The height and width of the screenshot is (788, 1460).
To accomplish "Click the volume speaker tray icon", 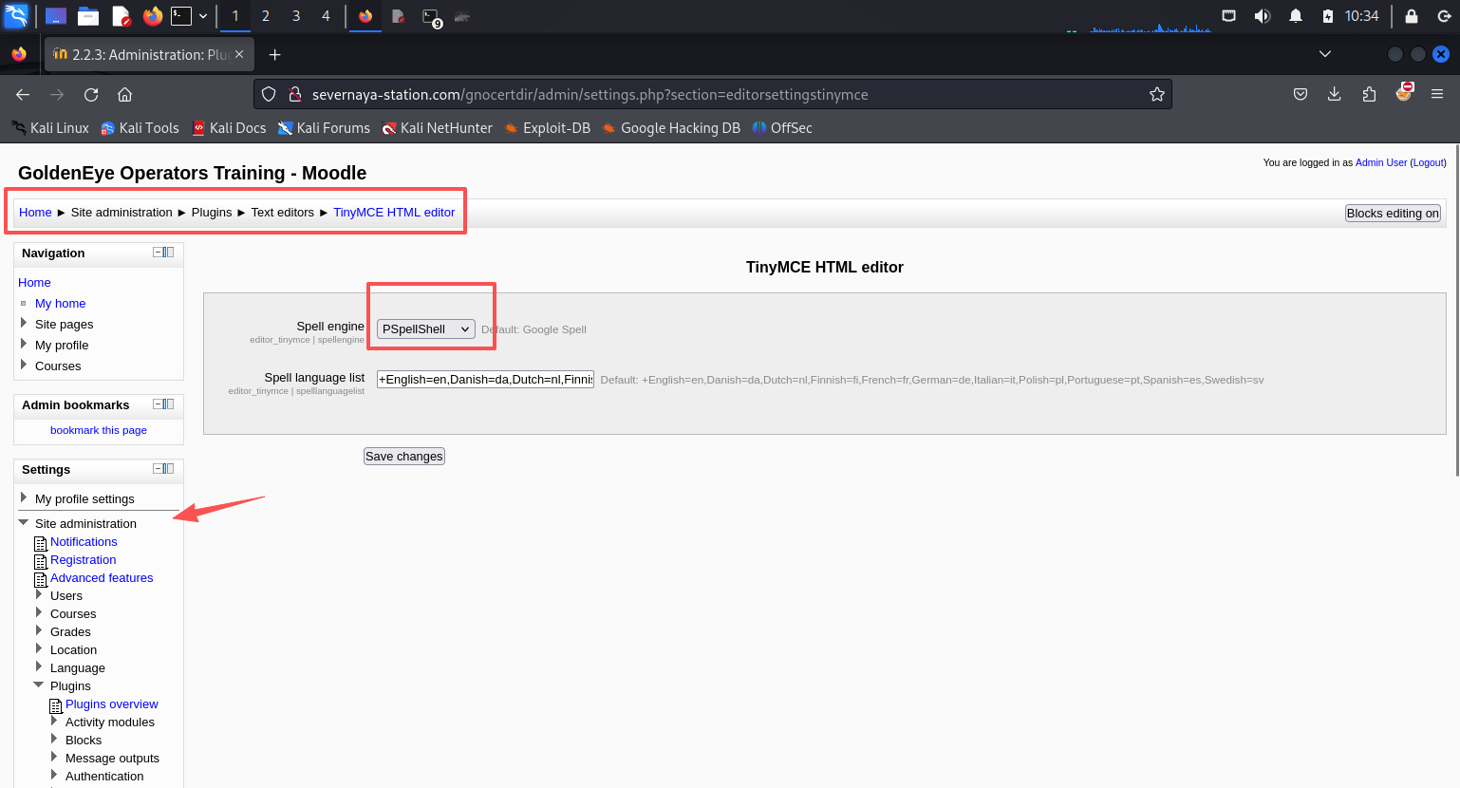I will 1262,16.
